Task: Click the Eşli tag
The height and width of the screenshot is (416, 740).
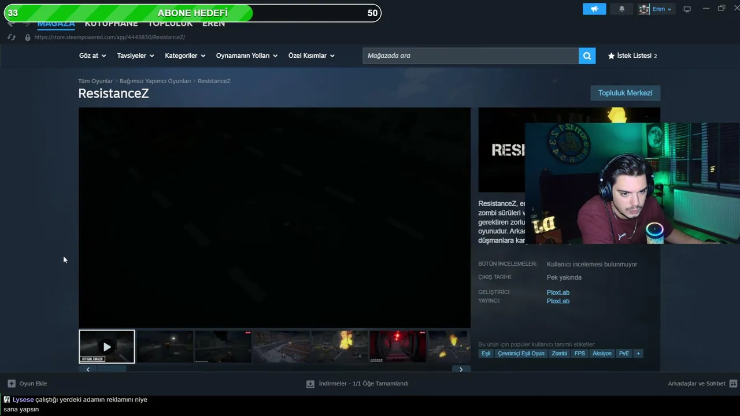Action: click(x=486, y=353)
